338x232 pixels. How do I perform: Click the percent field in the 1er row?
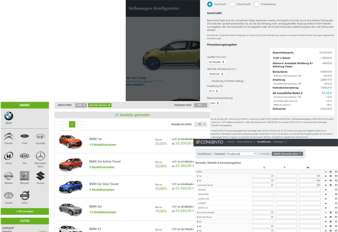263,176
